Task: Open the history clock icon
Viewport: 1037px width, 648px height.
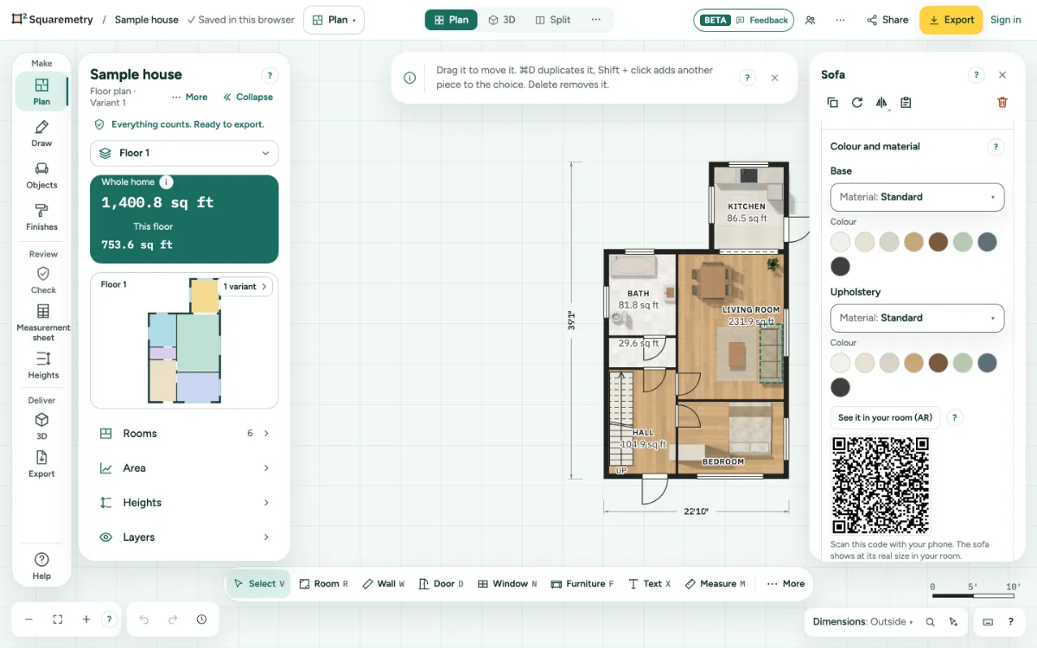Action: click(201, 619)
